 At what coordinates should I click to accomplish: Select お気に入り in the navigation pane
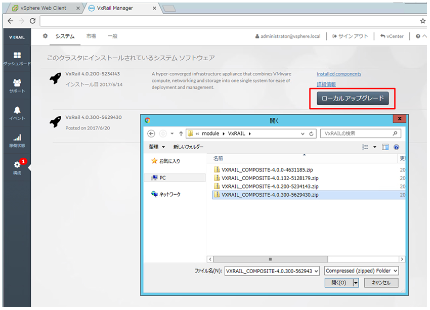[x=166, y=161]
